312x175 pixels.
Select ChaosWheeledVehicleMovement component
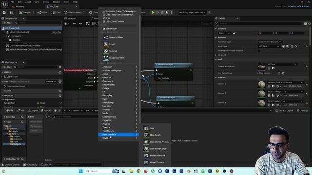[25, 46]
